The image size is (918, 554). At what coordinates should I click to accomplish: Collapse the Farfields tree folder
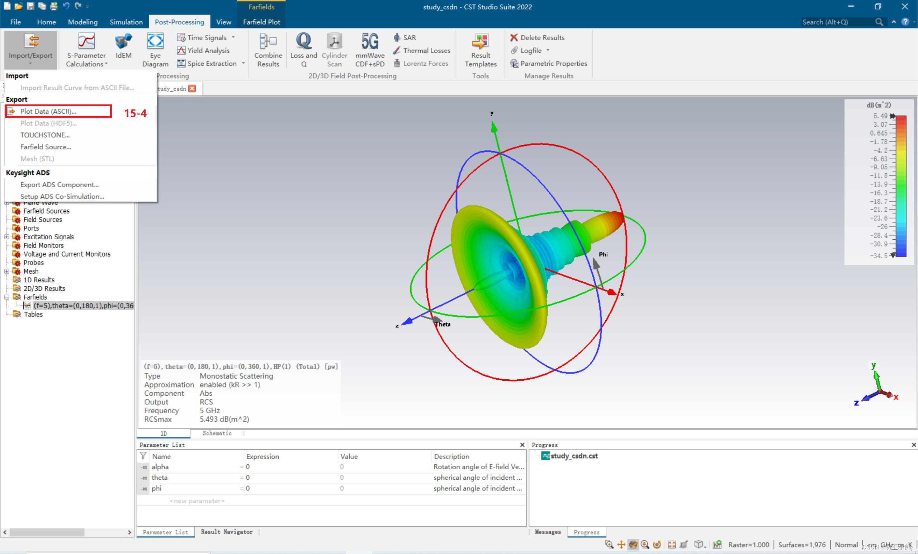tap(7, 297)
